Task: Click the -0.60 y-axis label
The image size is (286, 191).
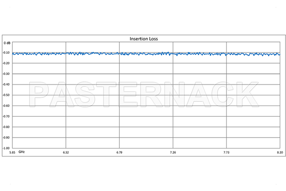Action: click(x=6, y=106)
